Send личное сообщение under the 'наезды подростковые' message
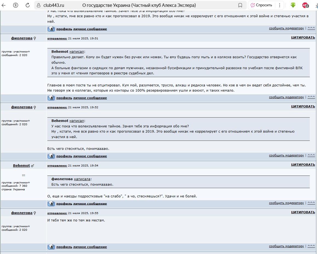Viewport: 318px width, 254px height. 90,204
